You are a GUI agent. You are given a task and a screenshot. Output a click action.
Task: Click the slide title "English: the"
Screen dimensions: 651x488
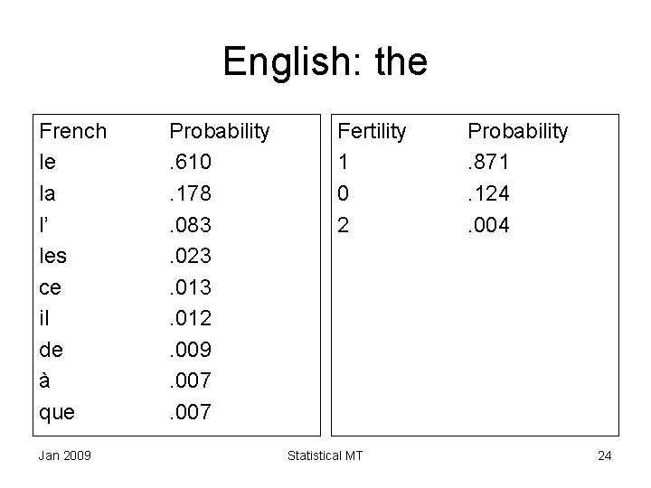pos(325,62)
